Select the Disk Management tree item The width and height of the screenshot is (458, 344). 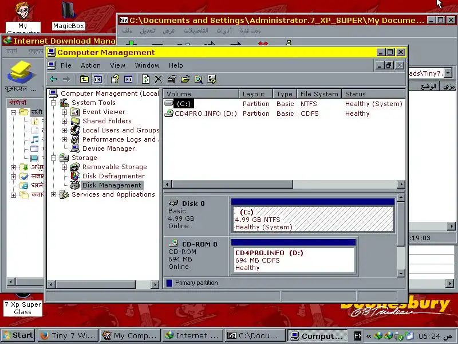tap(112, 185)
